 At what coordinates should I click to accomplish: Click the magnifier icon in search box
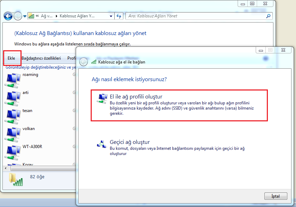coord(268,16)
